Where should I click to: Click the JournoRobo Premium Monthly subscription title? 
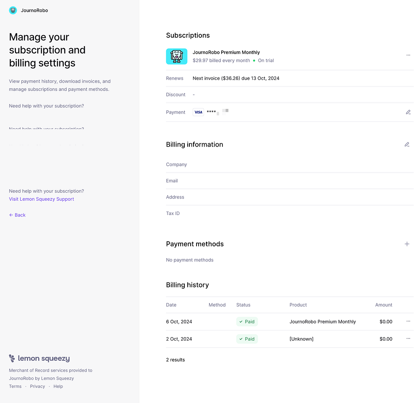(226, 52)
